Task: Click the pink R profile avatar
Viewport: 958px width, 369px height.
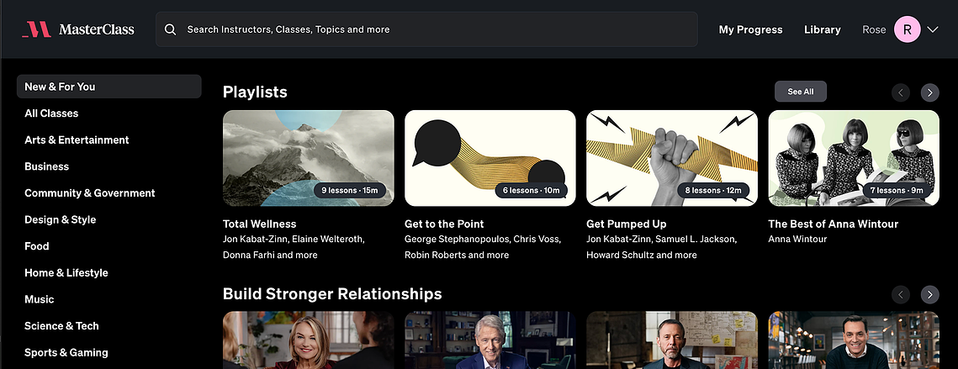Action: pyautogui.click(x=908, y=29)
